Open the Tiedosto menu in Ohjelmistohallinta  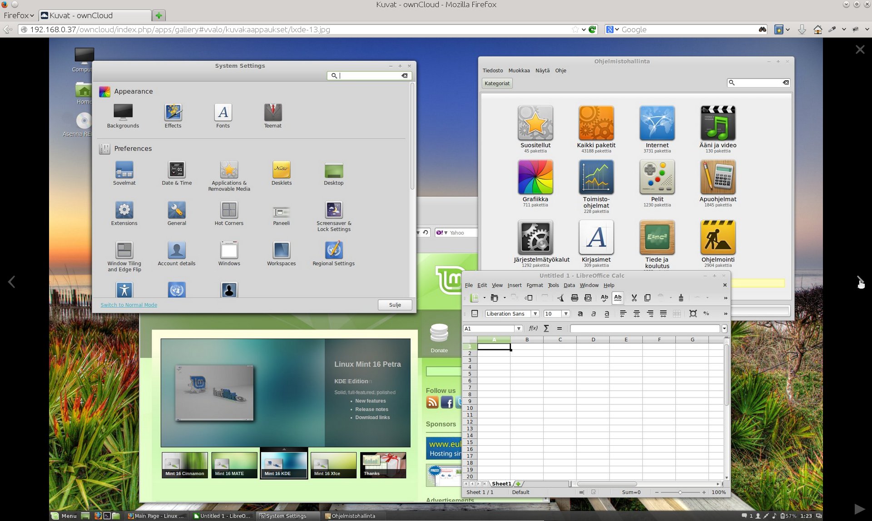492,70
